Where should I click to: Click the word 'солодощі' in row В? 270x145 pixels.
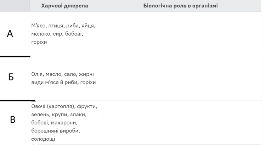[43, 139]
